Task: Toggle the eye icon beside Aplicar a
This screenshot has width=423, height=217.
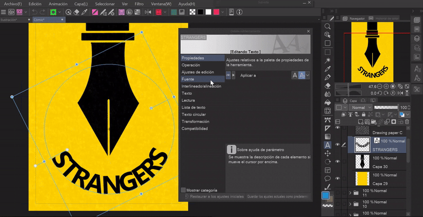Action: (x=228, y=76)
